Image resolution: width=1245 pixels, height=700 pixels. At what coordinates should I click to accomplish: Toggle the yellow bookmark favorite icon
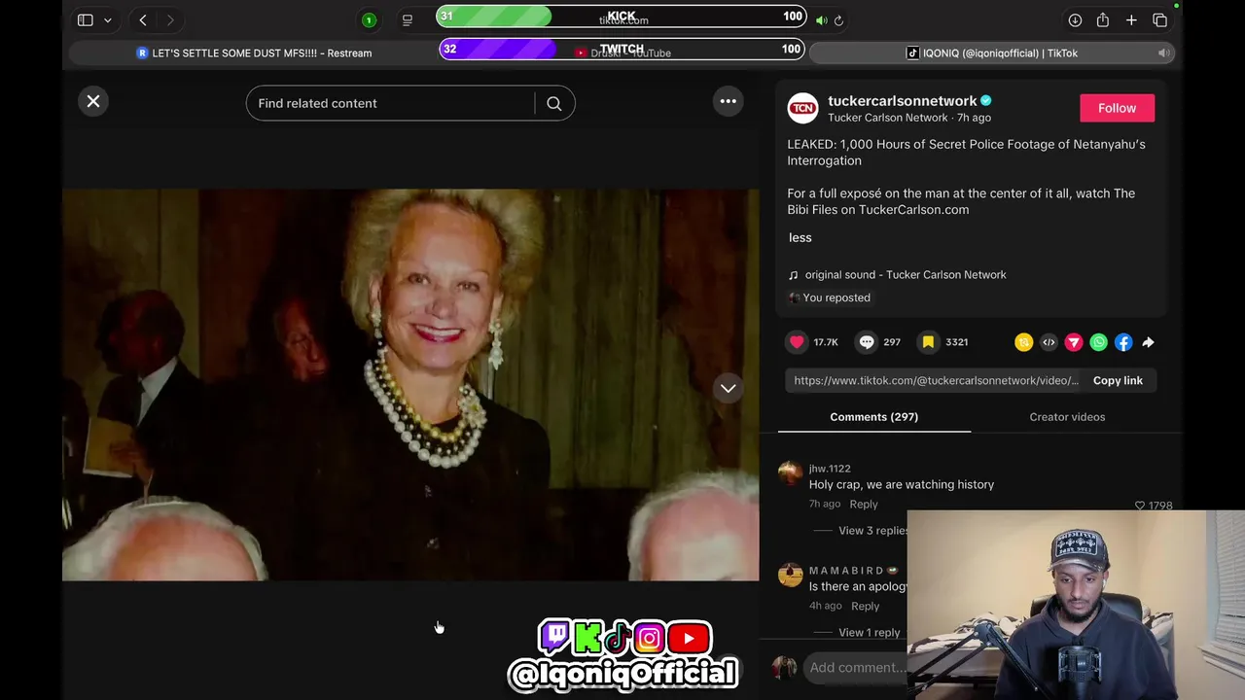click(x=928, y=342)
